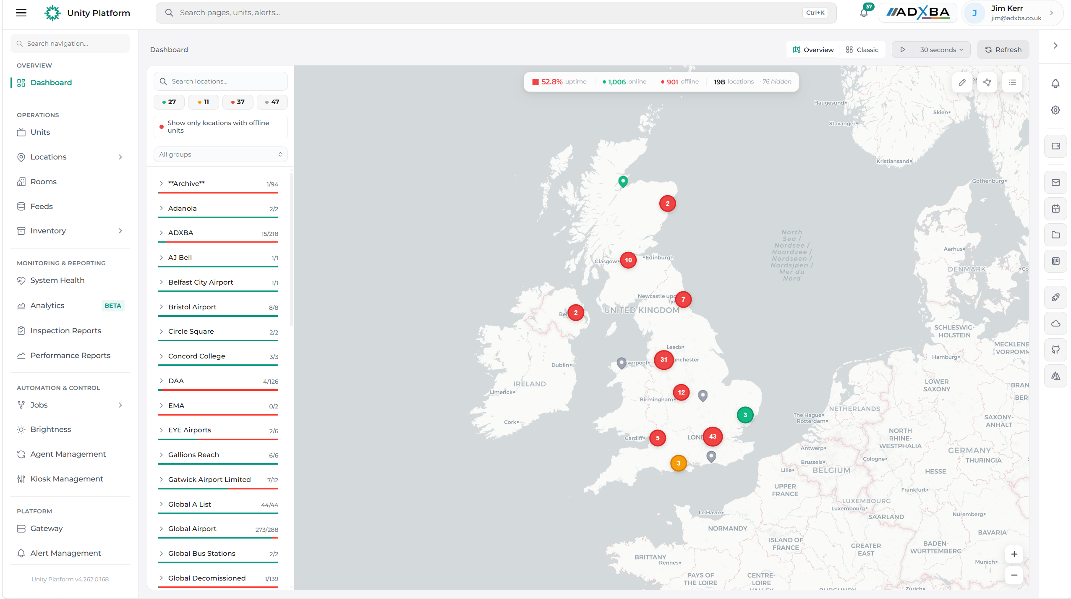Open the mail icon in right sidebar

click(1055, 182)
